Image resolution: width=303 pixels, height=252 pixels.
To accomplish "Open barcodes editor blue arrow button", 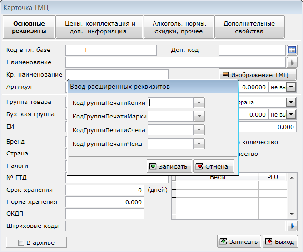I will [x=292, y=226].
